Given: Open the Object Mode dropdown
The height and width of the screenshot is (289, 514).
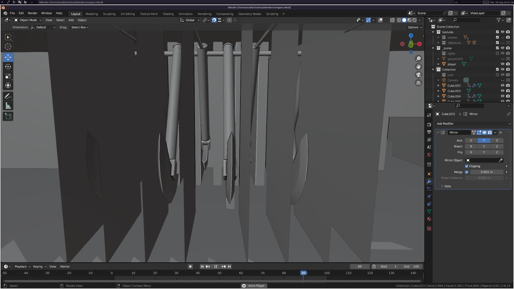Looking at the screenshot, I should pyautogui.click(x=28, y=20).
